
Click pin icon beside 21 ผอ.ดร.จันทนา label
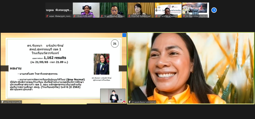click(130, 102)
